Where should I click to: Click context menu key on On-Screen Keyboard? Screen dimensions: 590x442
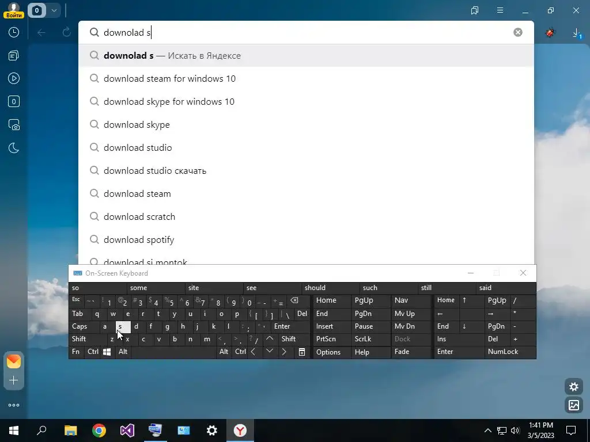(302, 352)
